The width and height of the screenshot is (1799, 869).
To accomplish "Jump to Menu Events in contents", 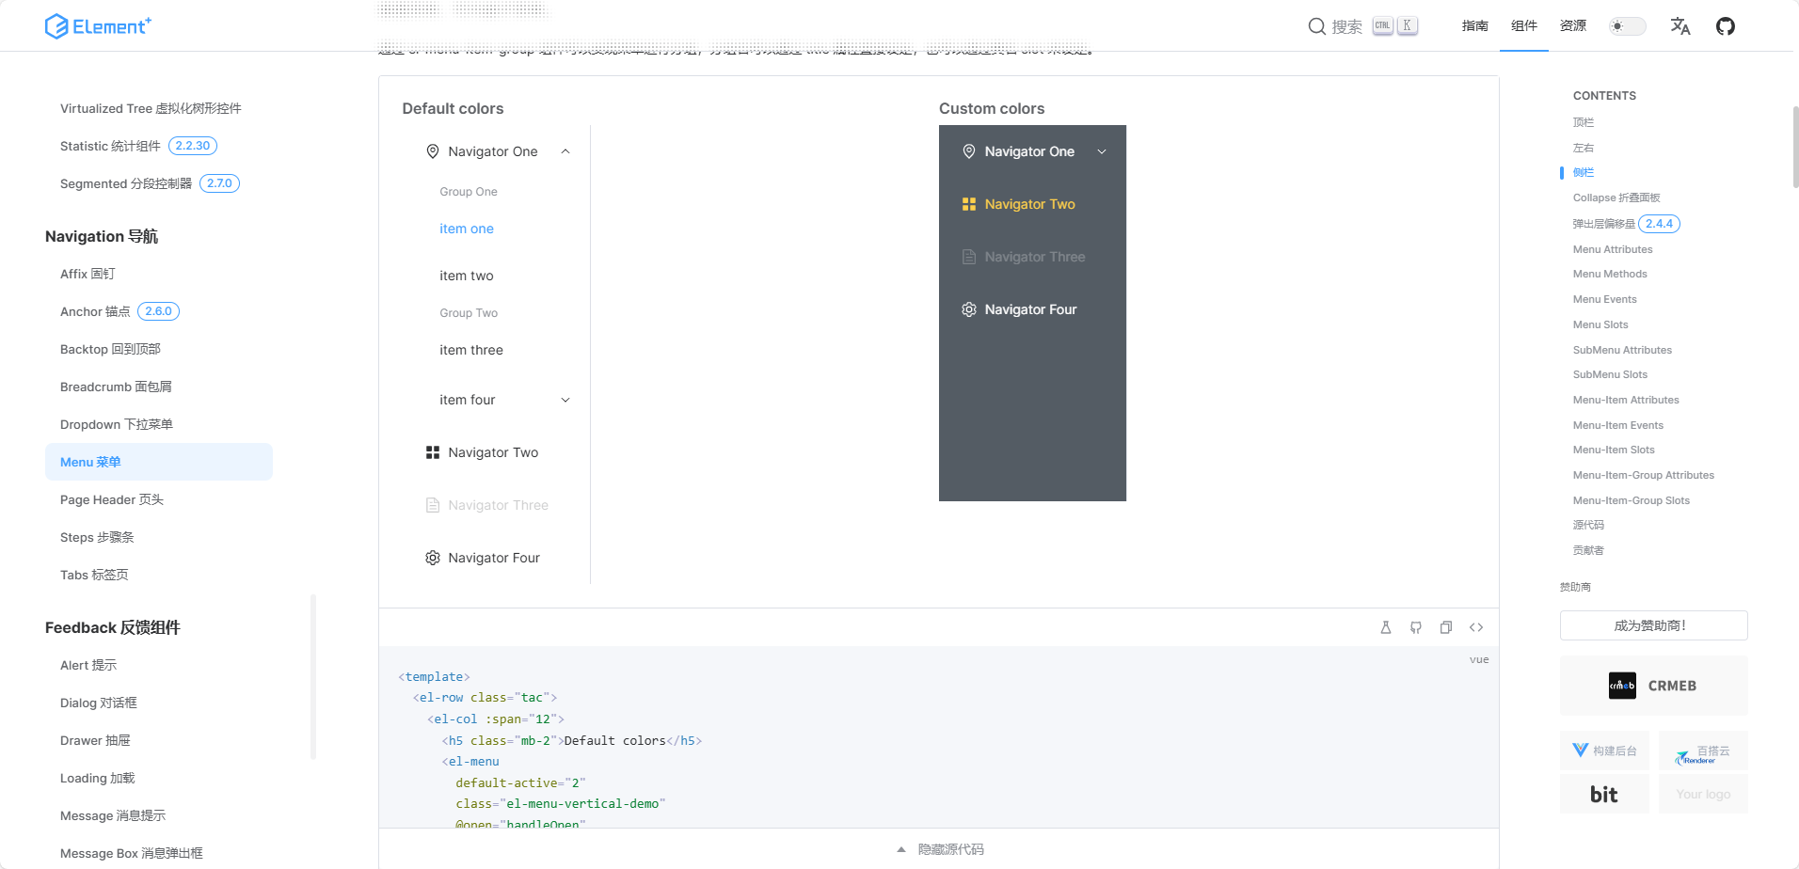I will pyautogui.click(x=1605, y=299).
